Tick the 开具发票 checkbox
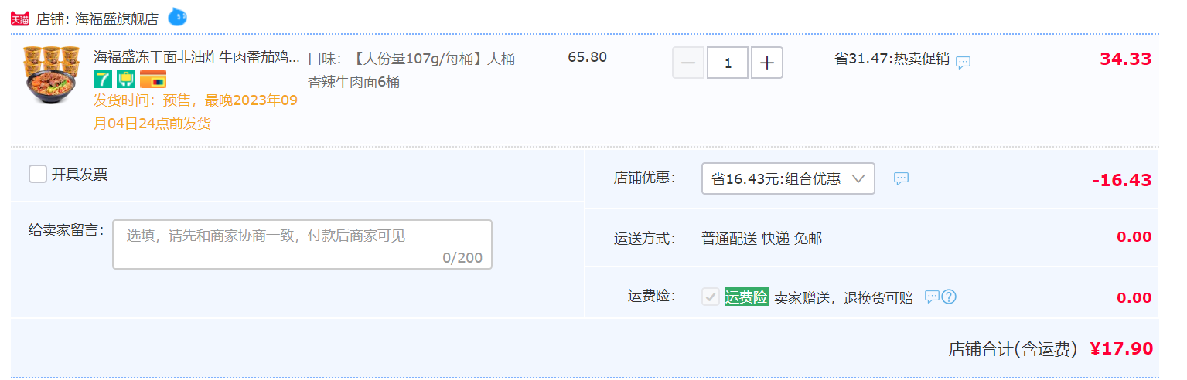The width and height of the screenshot is (1187, 380). coord(38,174)
